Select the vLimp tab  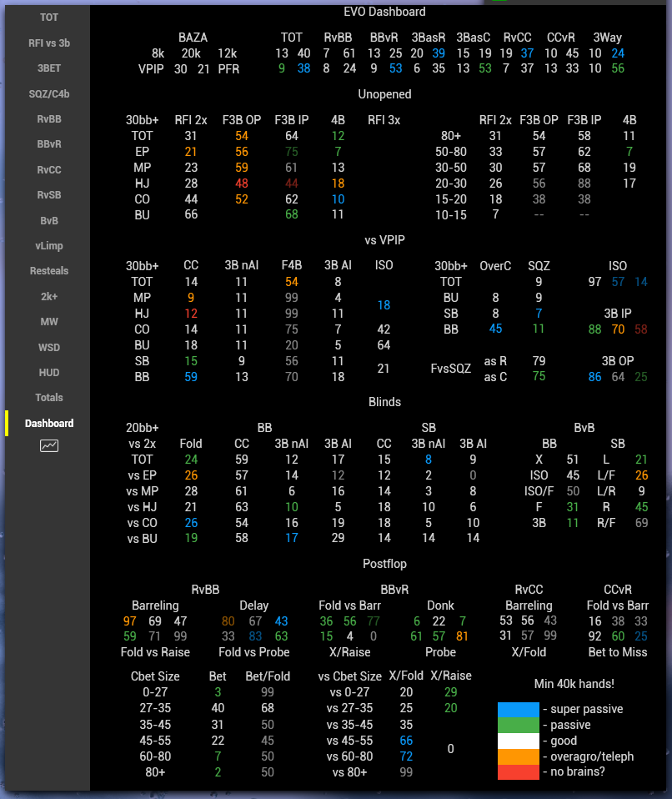tap(49, 245)
